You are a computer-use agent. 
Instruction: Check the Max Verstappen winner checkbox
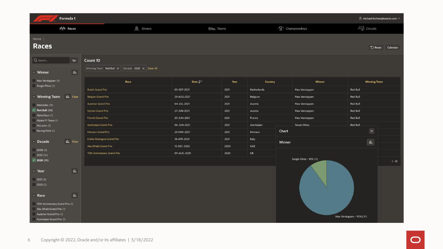(34, 81)
